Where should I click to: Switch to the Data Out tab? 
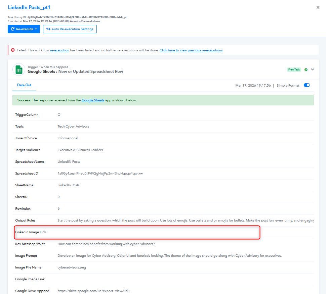[x=24, y=85]
